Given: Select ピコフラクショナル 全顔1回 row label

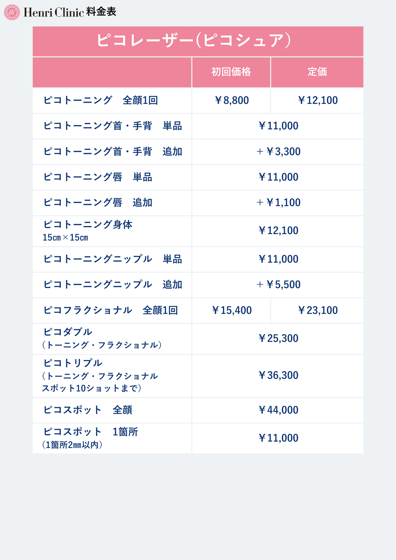Looking at the screenshot, I should point(111,310).
